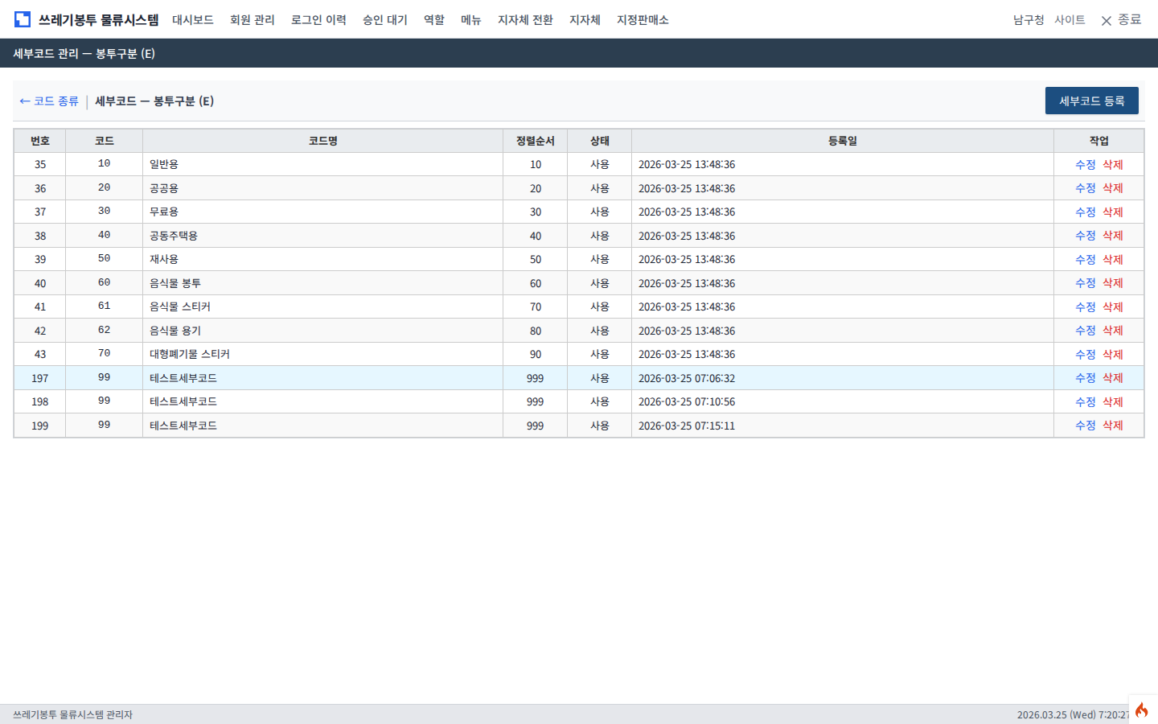Image resolution: width=1158 pixels, height=724 pixels.
Task: Click the 사이트 link in header
Action: [1070, 20]
